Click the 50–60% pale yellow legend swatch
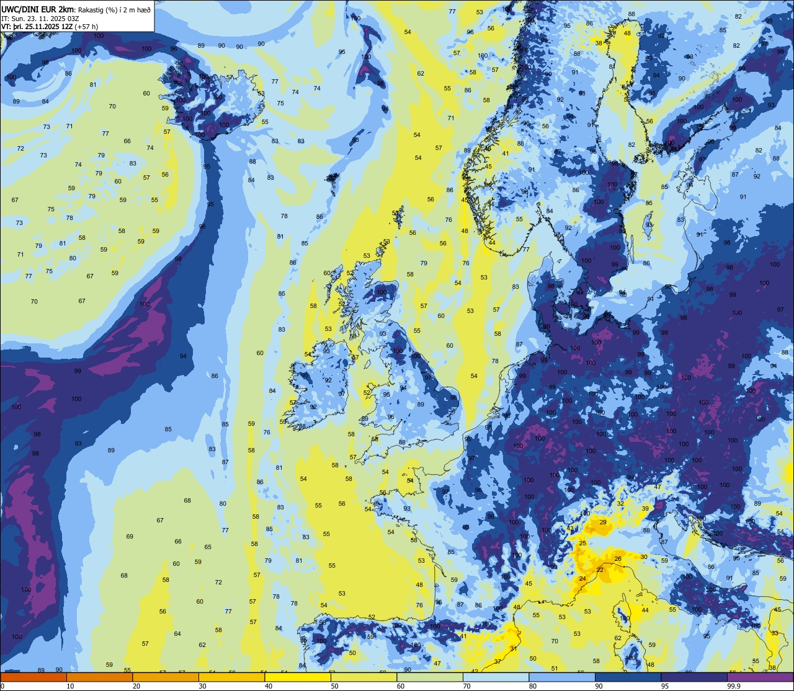Screen dimensions: 794x691 click(x=364, y=677)
